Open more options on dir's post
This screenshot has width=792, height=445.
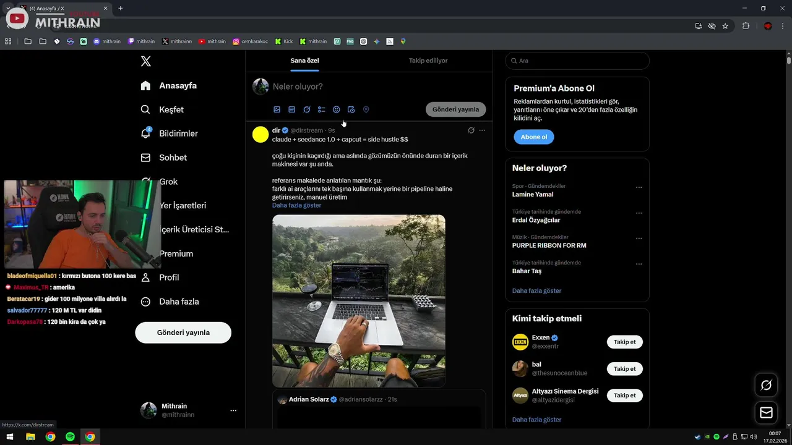[x=482, y=130]
